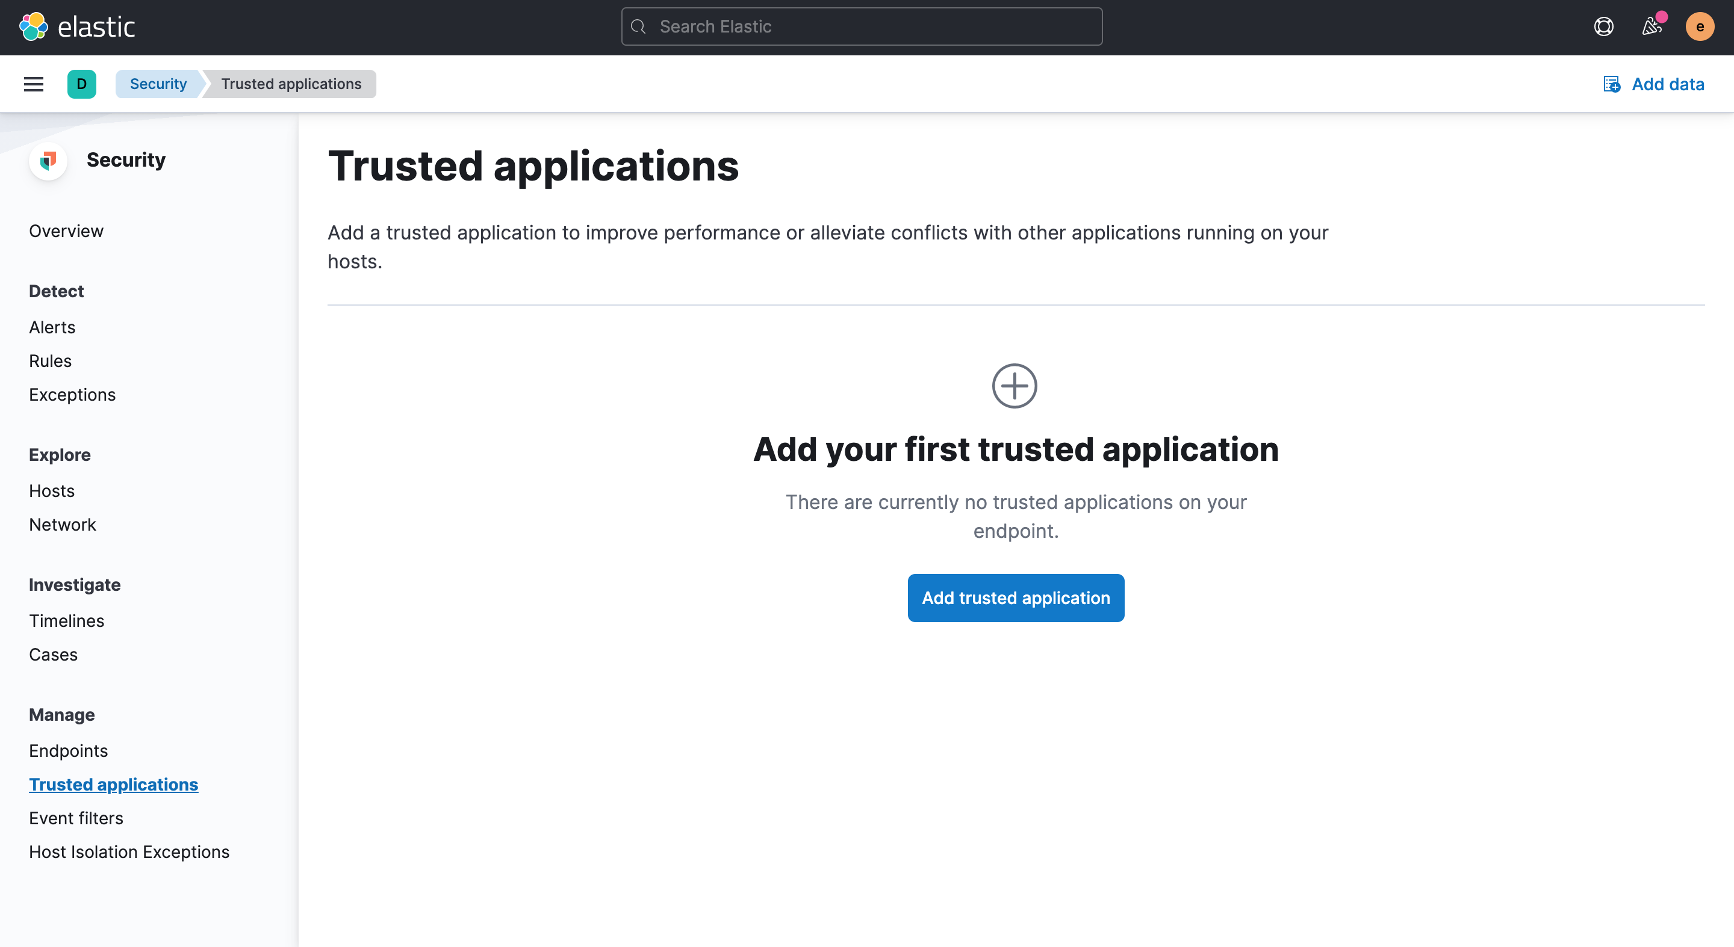Open Overview in the sidebar
Image resolution: width=1734 pixels, height=947 pixels.
[66, 230]
